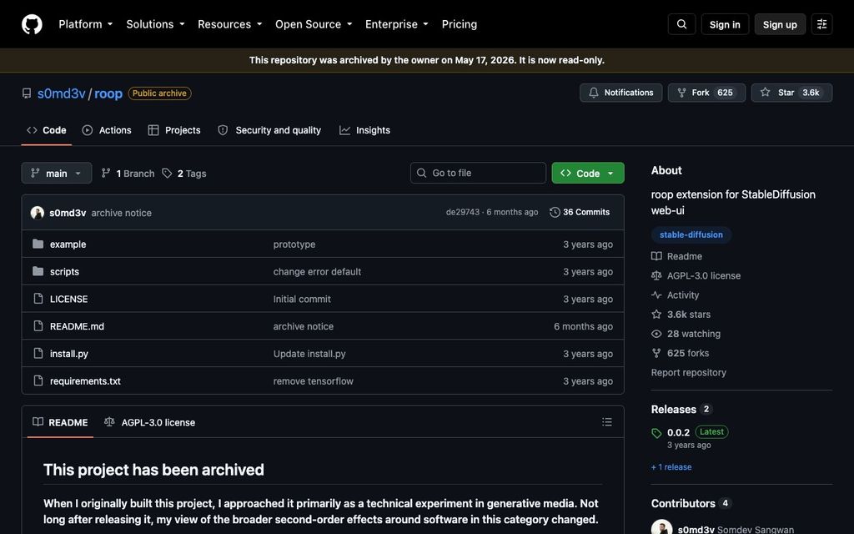The height and width of the screenshot is (534, 854).
Task: Open the AGPL-3.0 license link in About
Action: [x=696, y=275]
